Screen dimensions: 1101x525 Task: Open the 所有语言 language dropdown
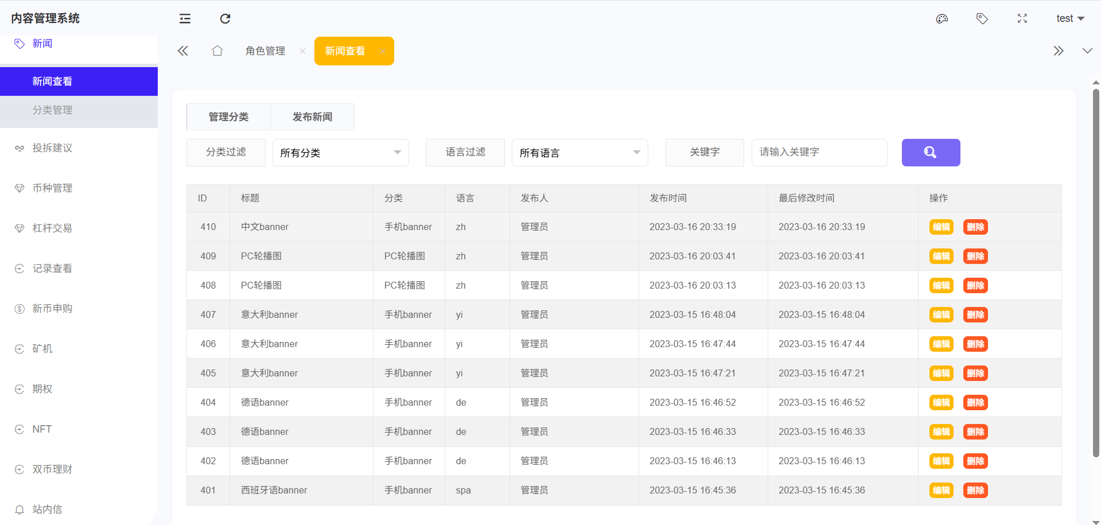coord(579,153)
